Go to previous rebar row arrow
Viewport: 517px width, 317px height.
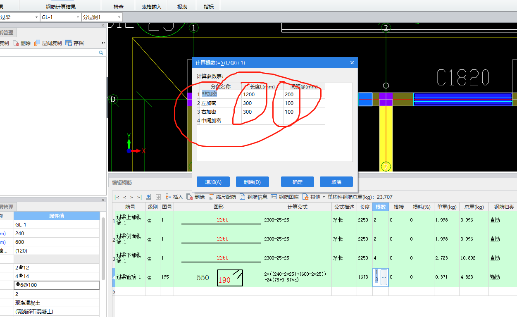click(x=124, y=197)
